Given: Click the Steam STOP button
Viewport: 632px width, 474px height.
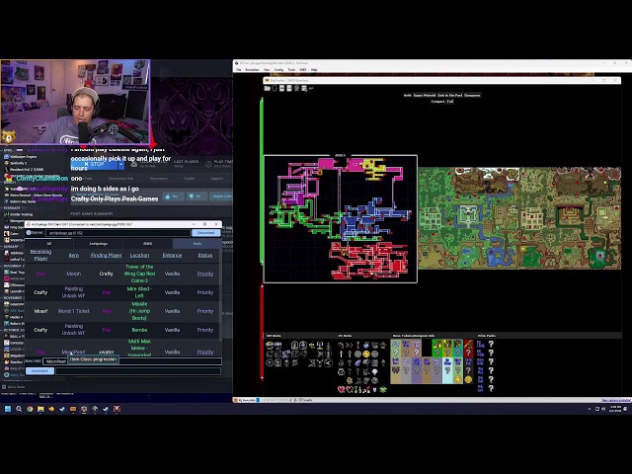Looking at the screenshot, I should 94,165.
